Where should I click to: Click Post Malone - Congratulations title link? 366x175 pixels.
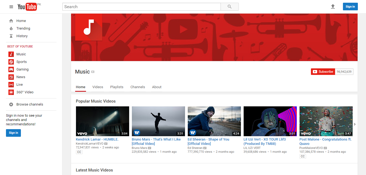point(326,141)
